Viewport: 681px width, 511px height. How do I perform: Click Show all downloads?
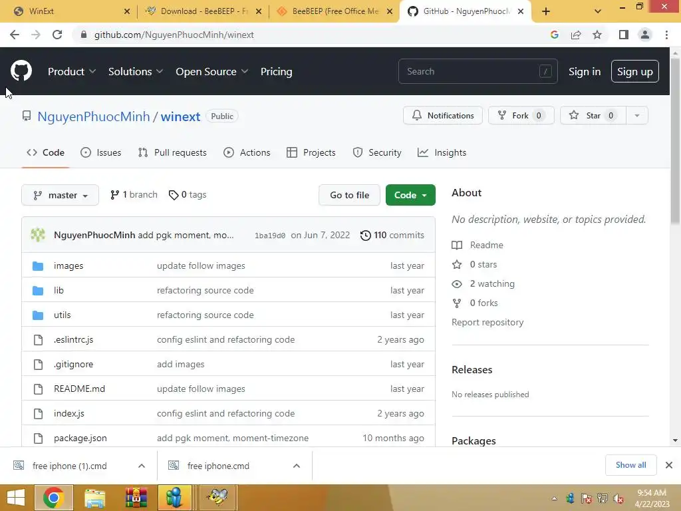630,465
